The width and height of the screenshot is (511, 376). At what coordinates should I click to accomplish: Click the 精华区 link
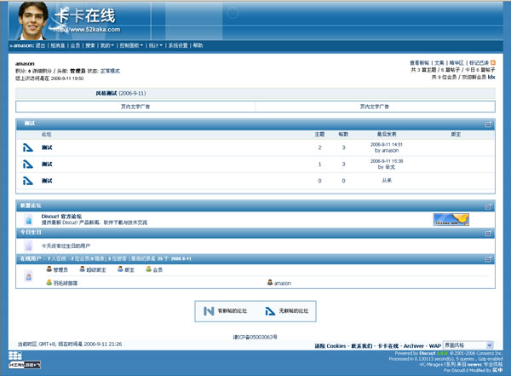click(456, 63)
